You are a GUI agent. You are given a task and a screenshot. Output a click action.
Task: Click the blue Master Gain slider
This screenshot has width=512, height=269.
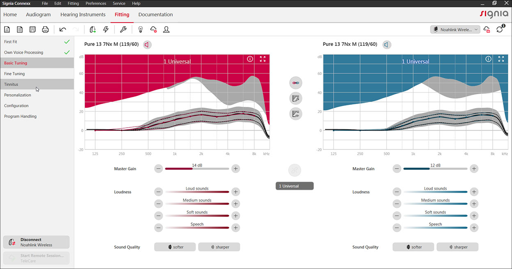pyautogui.click(x=435, y=169)
